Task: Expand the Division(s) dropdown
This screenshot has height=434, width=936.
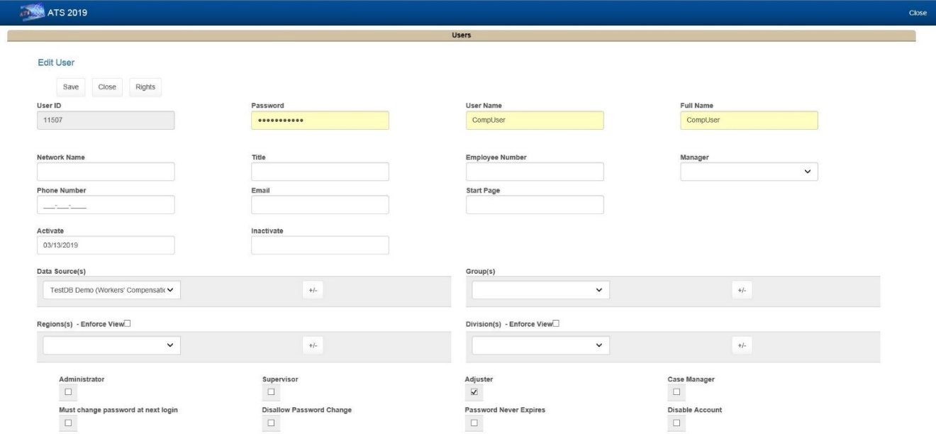Action: tap(540, 345)
